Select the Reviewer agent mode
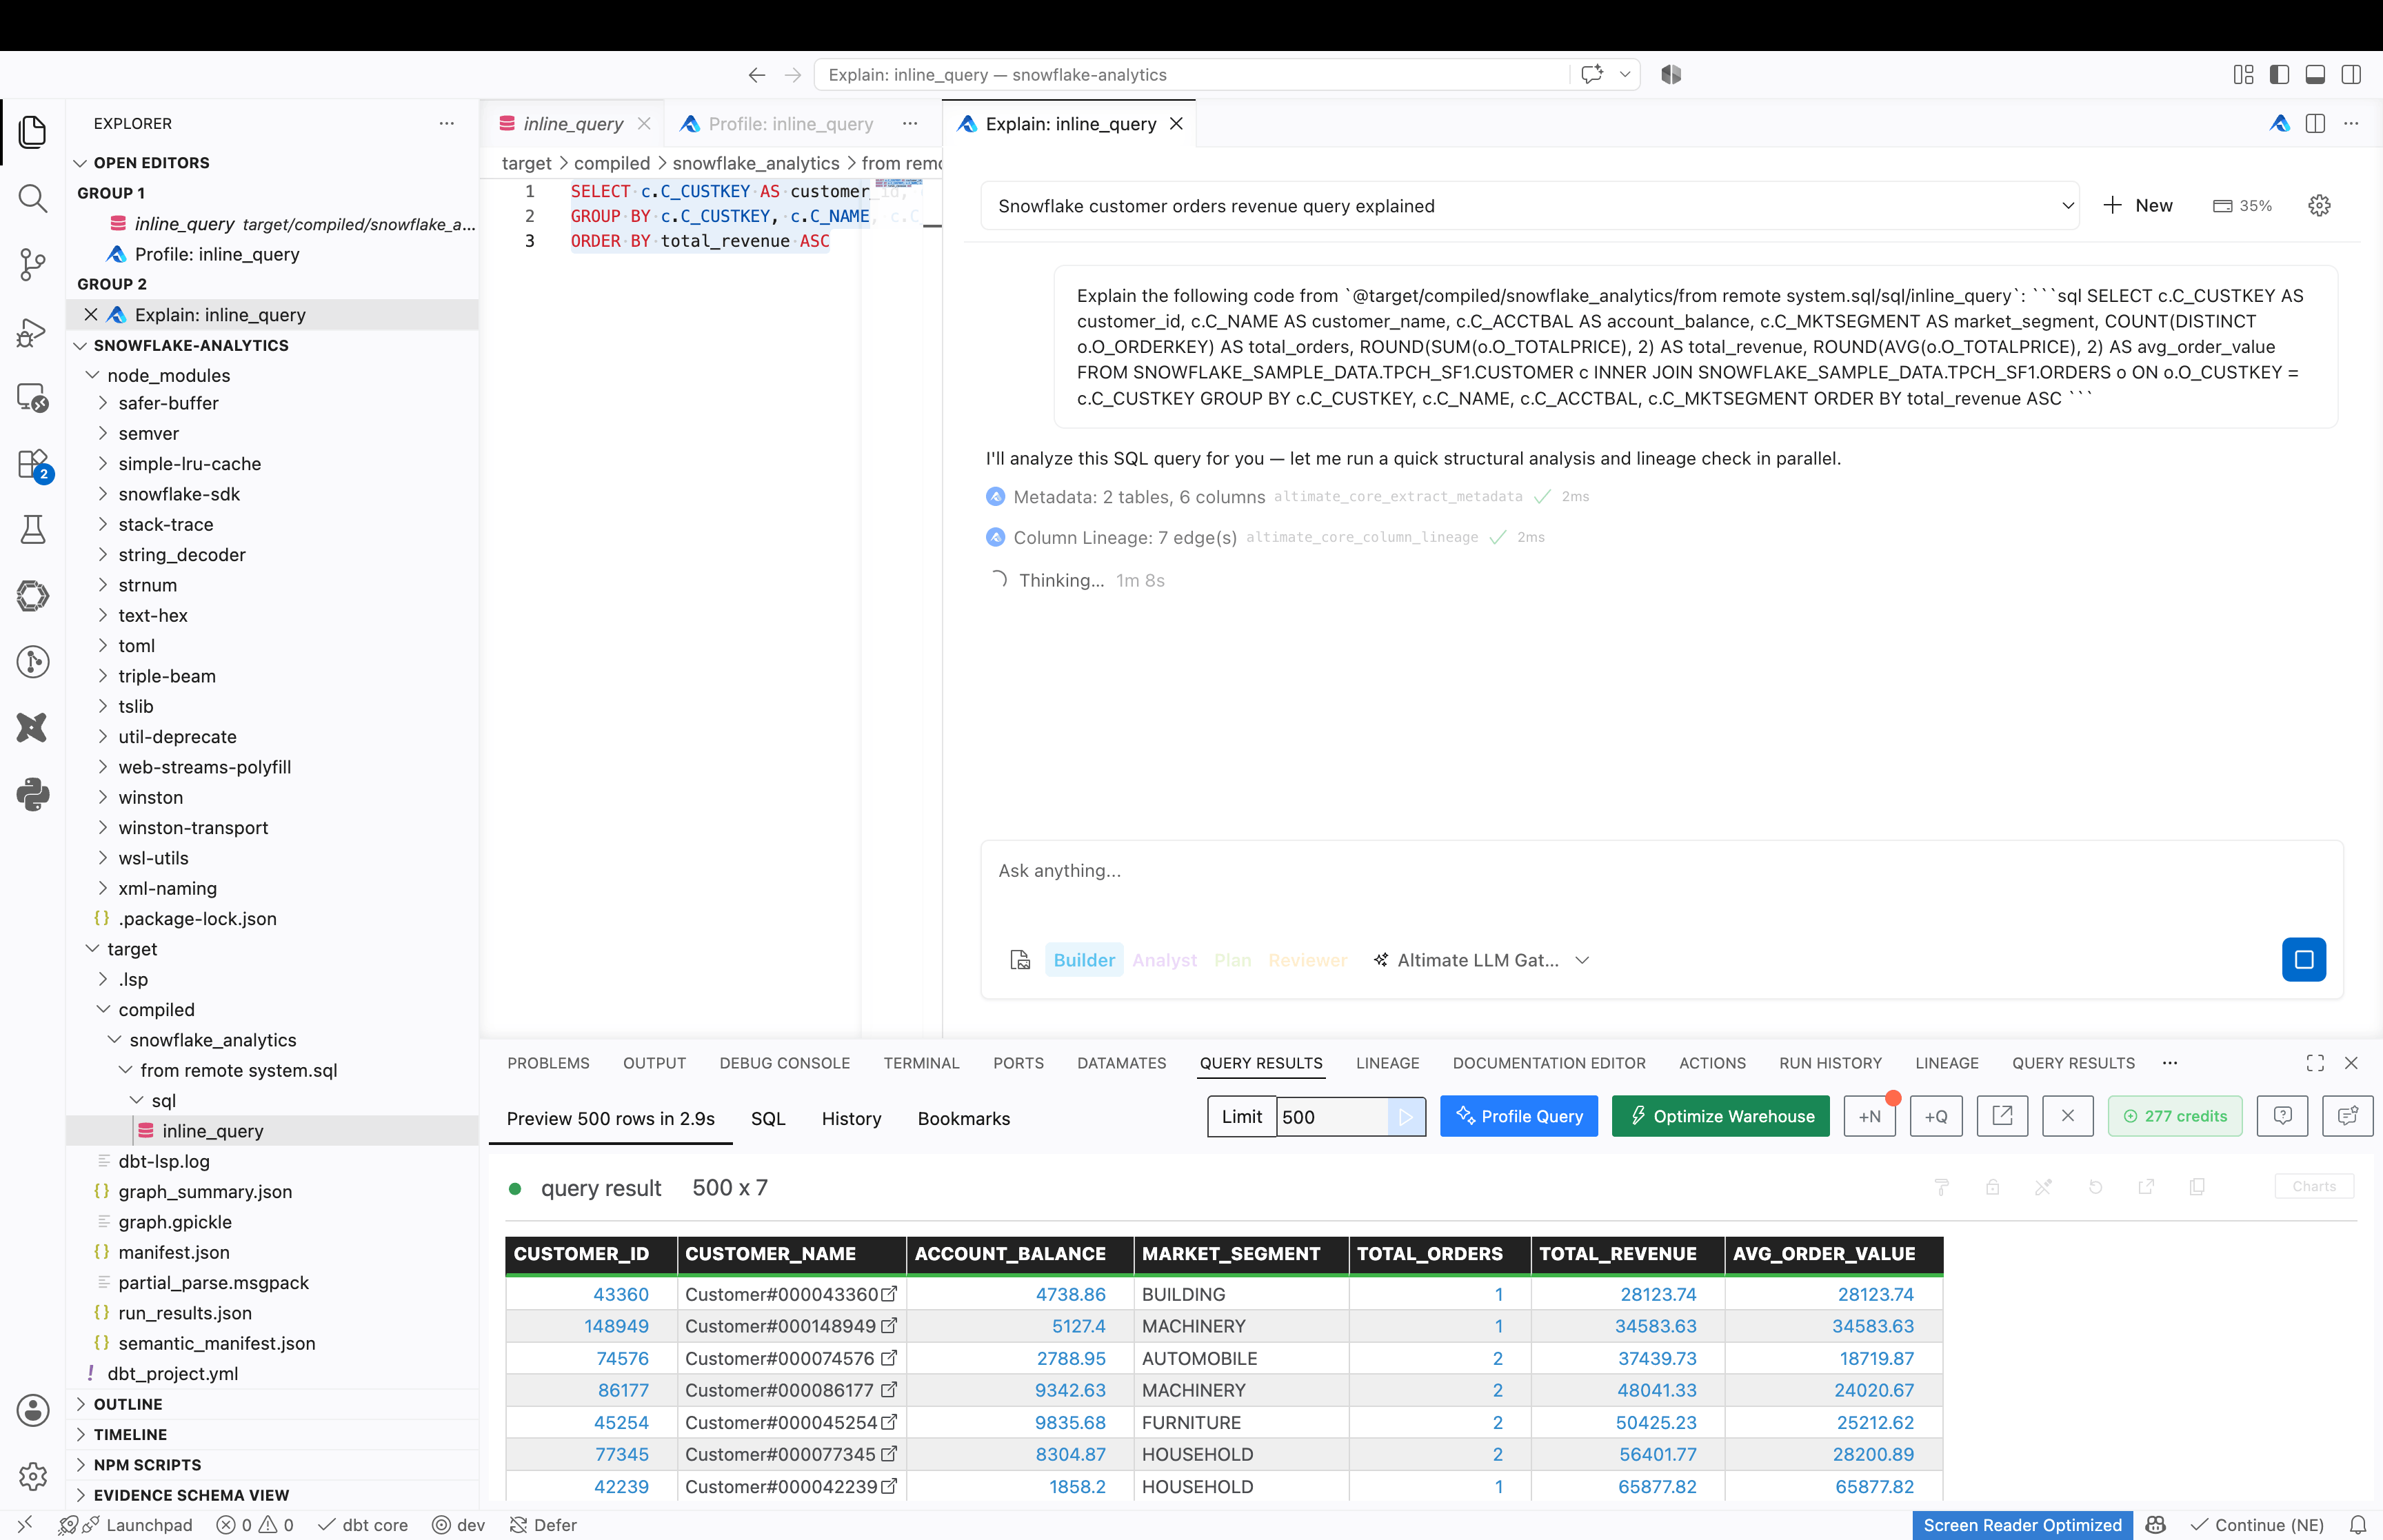The width and height of the screenshot is (2383, 1540). point(1308,960)
